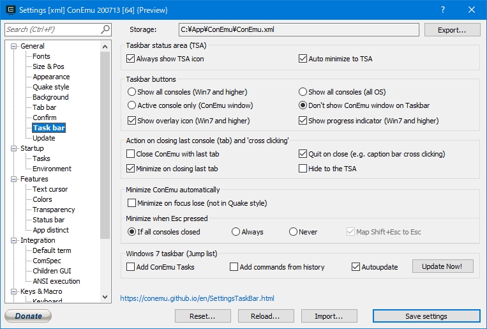This screenshot has width=487, height=329.
Task: Open the SettingsTaskBar.html documentation link
Action: [197, 298]
